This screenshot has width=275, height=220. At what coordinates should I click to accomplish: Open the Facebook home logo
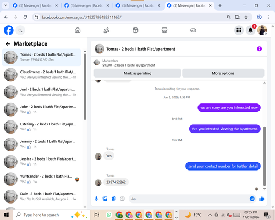9,30
